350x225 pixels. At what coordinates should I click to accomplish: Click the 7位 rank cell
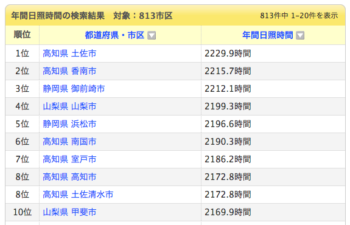point(23,159)
